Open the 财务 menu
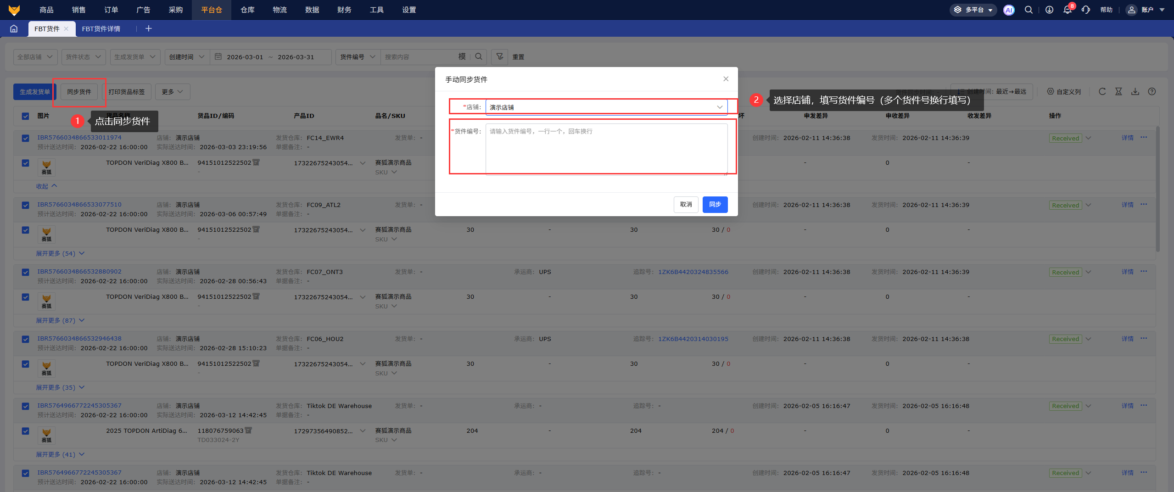The width and height of the screenshot is (1174, 492). [x=344, y=10]
